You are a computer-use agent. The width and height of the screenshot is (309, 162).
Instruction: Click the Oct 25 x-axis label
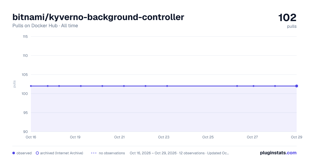pos(208,137)
